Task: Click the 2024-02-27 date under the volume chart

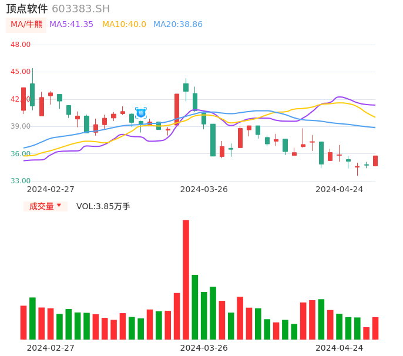Action: pos(51,348)
